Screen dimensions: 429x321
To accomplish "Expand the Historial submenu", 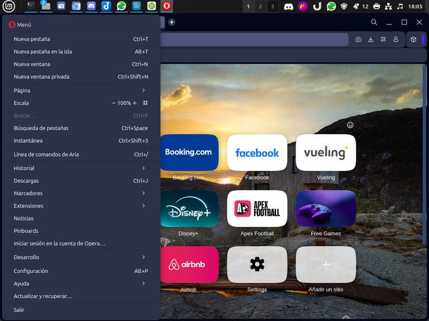I will coord(81,168).
